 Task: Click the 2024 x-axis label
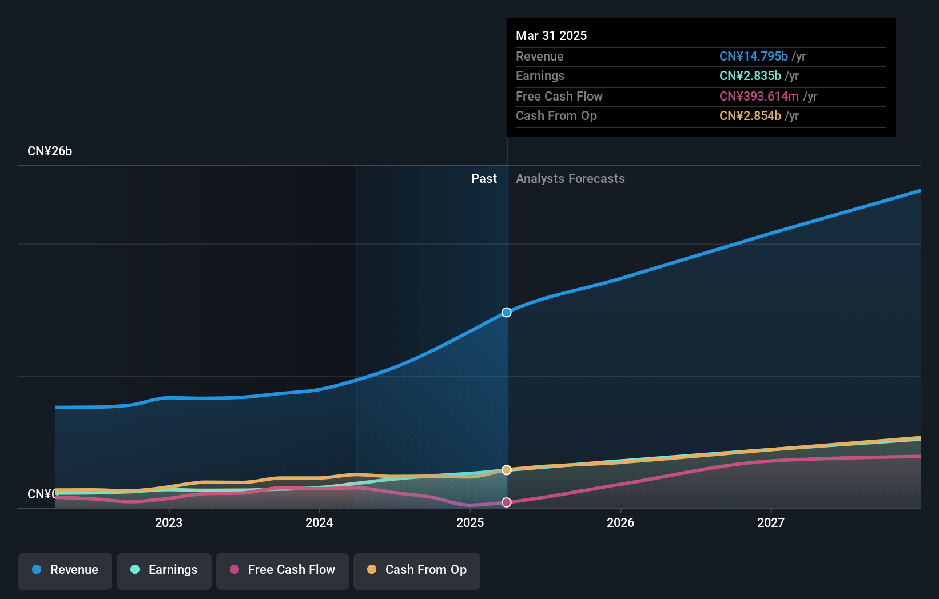319,522
